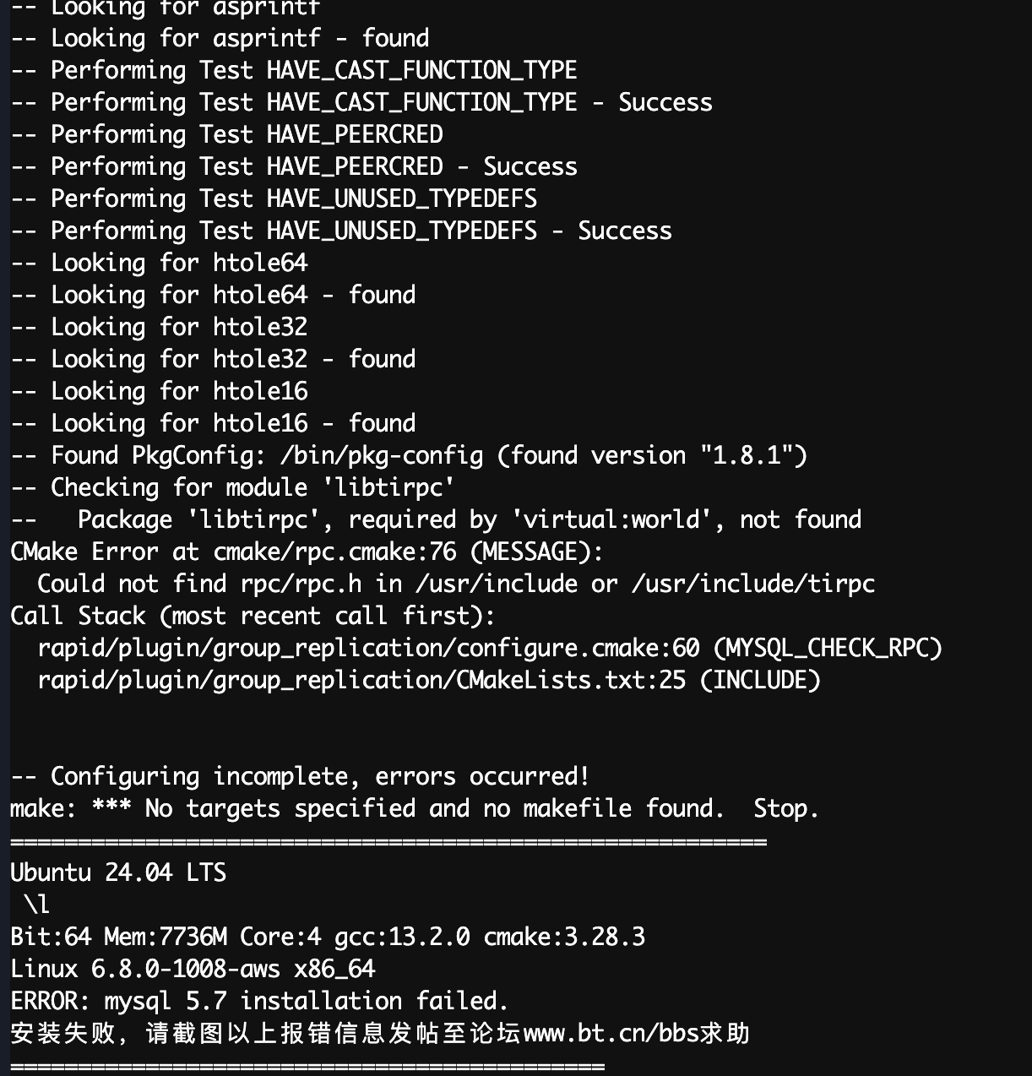Click the 'Looking for htole64 - found' line
The height and width of the screenshot is (1076, 1032).
tap(213, 295)
